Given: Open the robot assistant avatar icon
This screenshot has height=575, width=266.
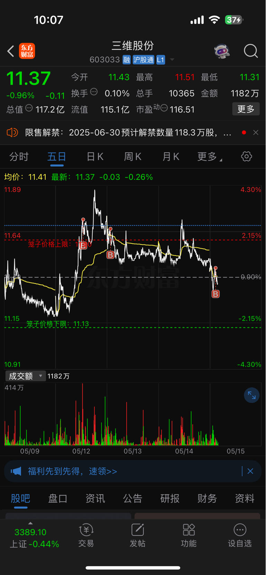Looking at the screenshot, I should [222, 51].
